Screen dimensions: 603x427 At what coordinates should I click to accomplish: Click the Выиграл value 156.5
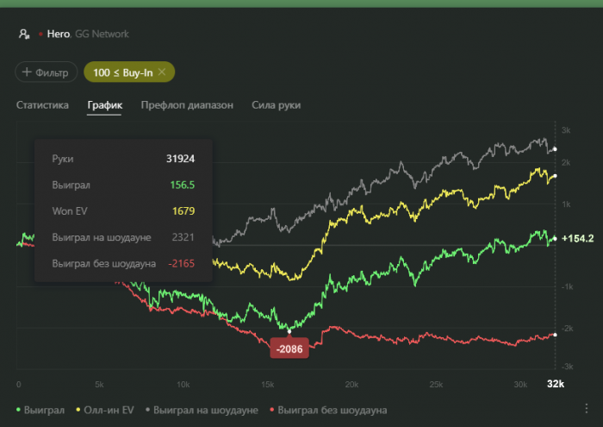[x=183, y=185]
